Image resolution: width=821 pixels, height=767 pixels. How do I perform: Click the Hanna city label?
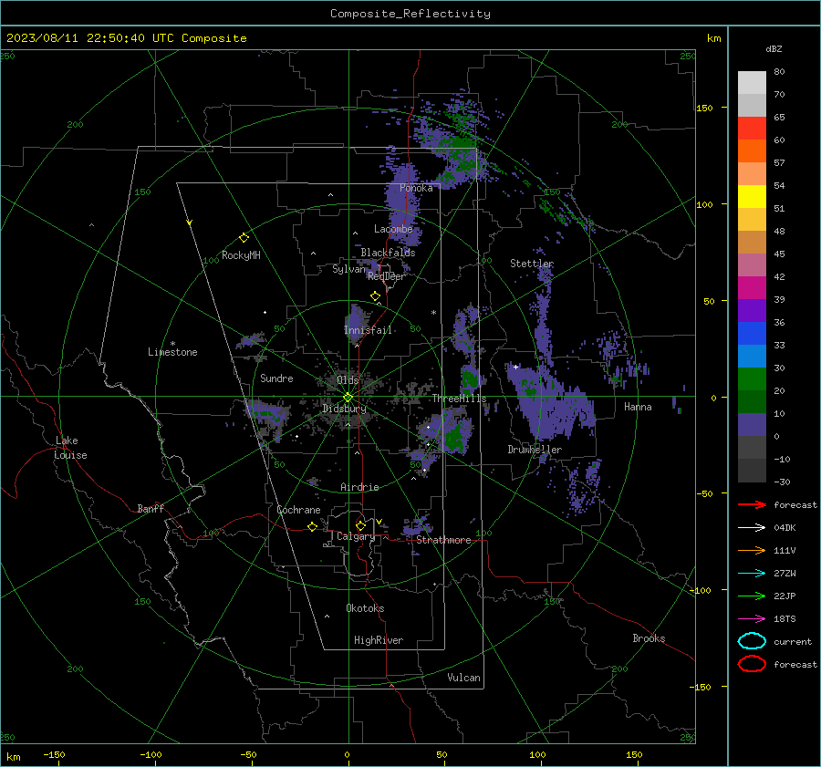coord(638,407)
